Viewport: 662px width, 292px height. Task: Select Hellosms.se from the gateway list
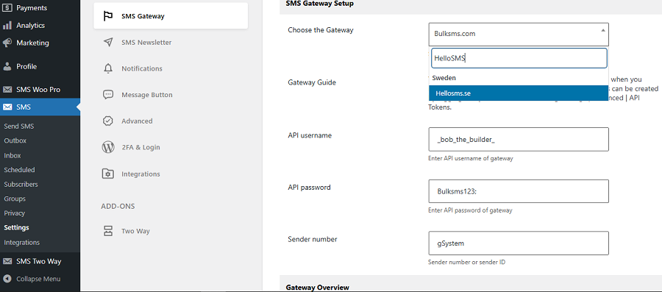pos(519,93)
